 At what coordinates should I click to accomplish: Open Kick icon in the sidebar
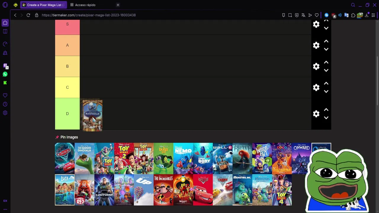coord(5,83)
